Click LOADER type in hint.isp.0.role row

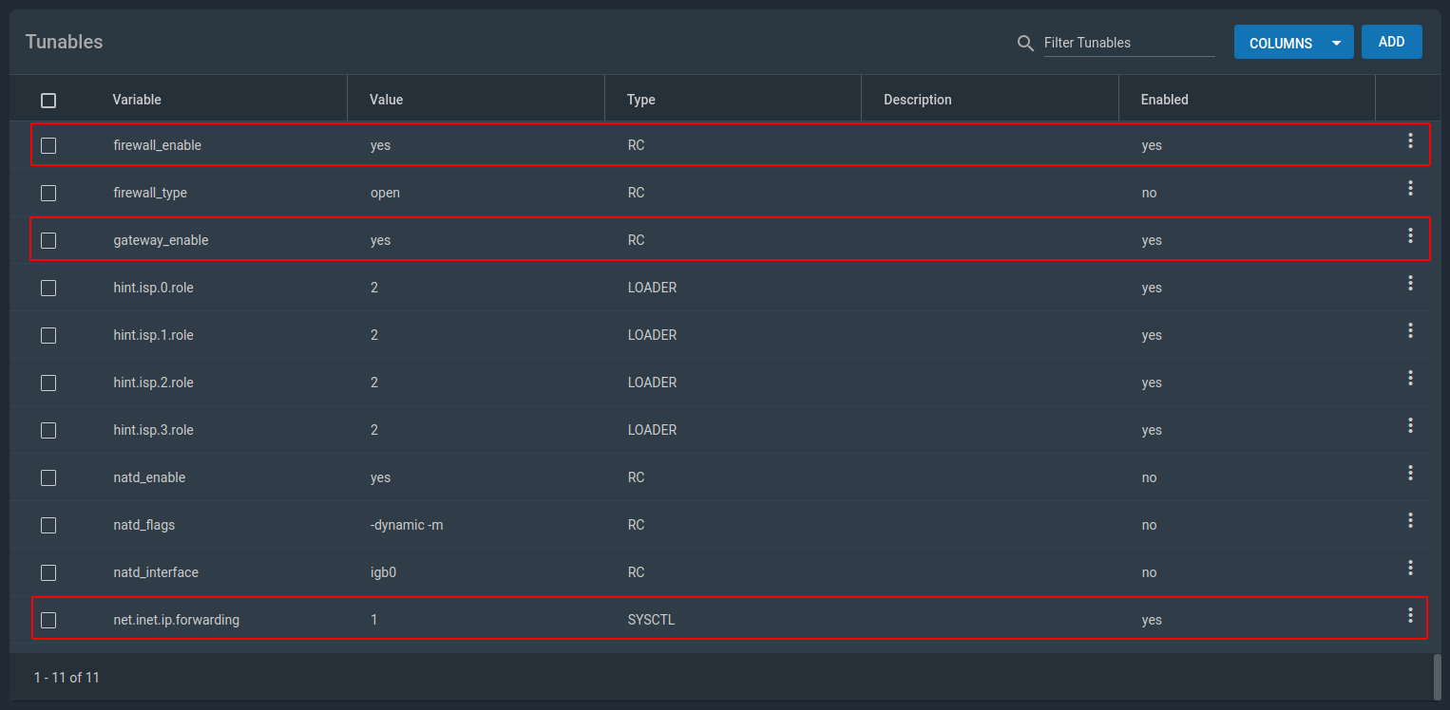click(x=652, y=288)
